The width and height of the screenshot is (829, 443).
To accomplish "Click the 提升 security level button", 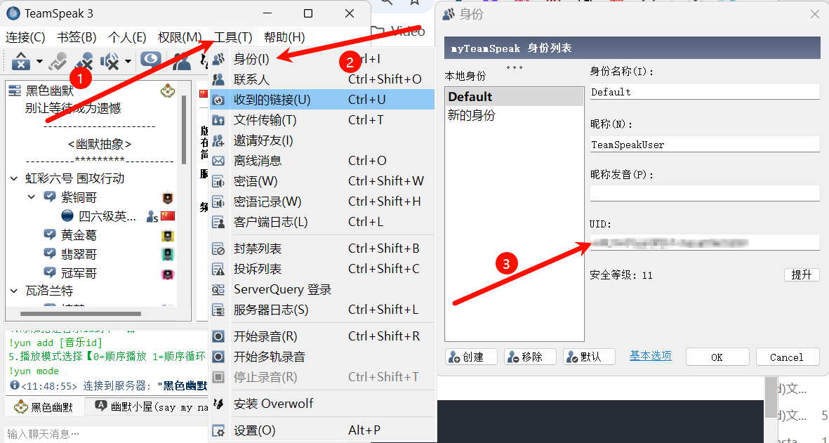I will [x=802, y=275].
